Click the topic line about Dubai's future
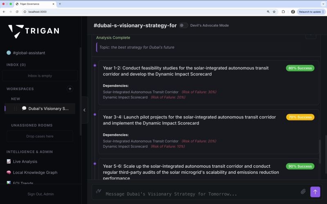The height and width of the screenshot is (204, 327). [137, 47]
